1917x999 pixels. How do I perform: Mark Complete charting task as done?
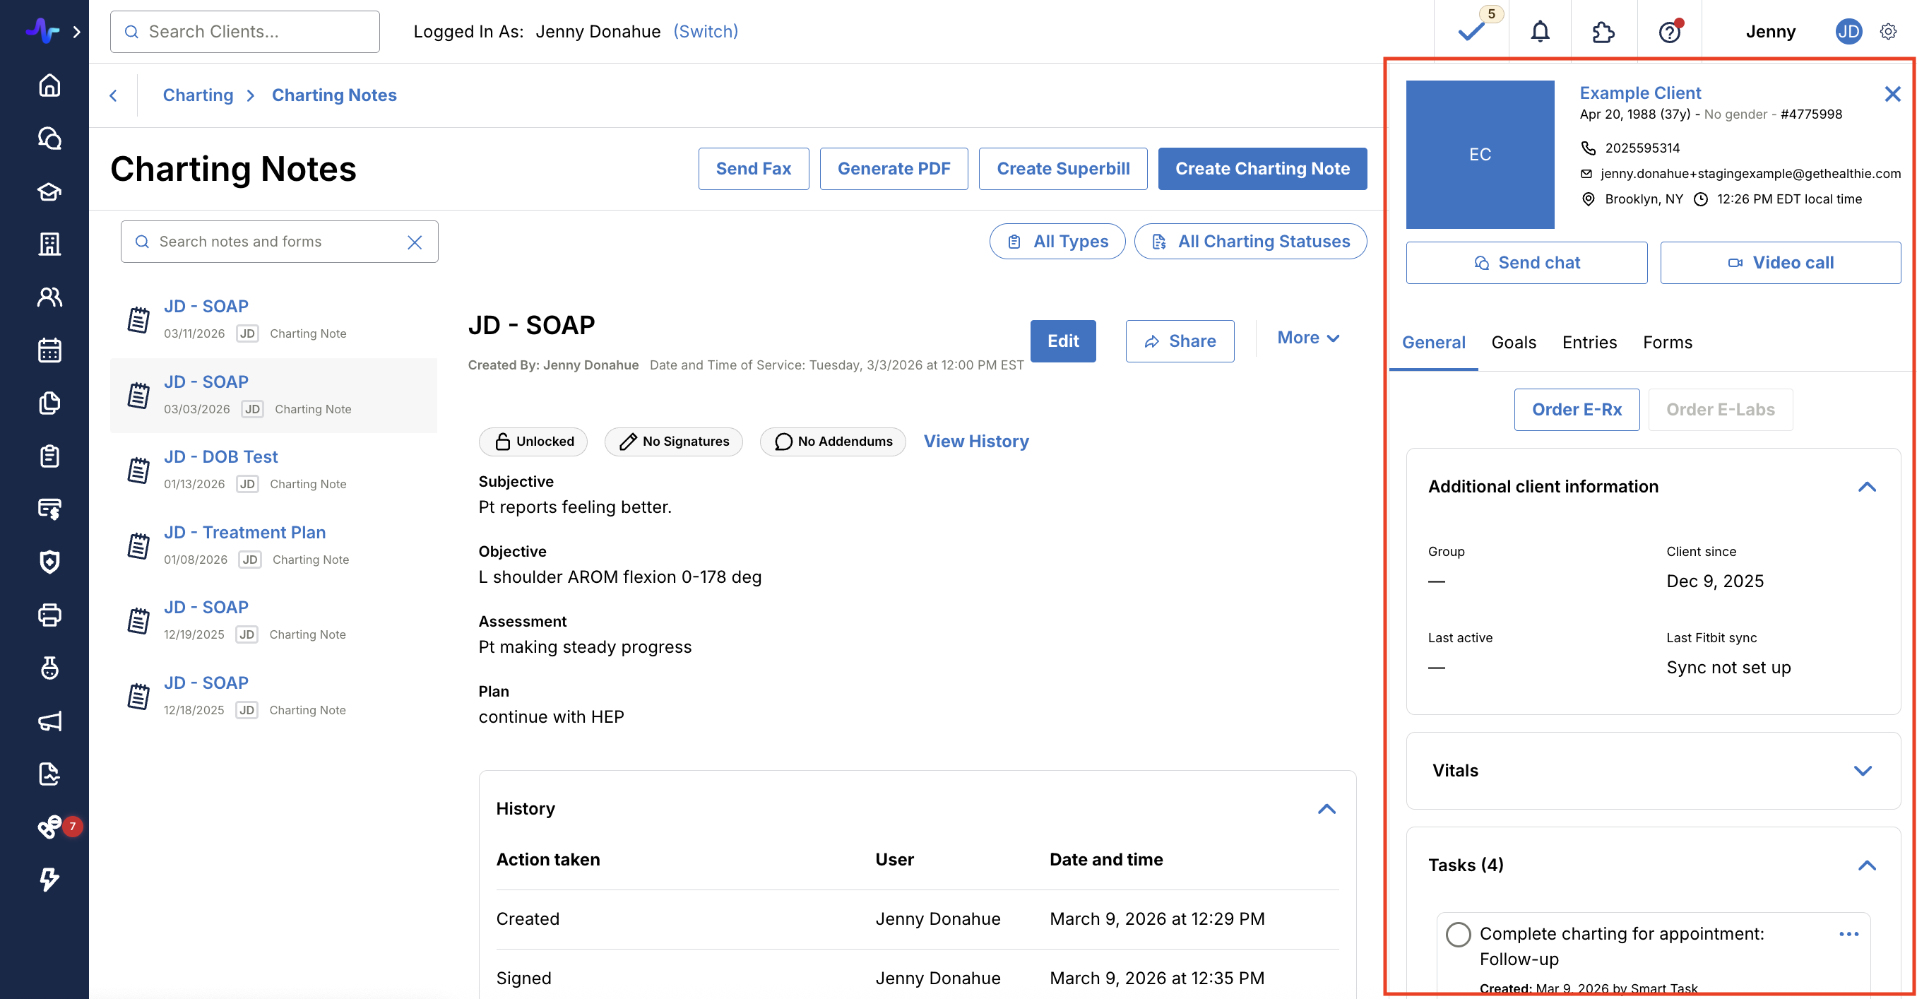point(1458,934)
